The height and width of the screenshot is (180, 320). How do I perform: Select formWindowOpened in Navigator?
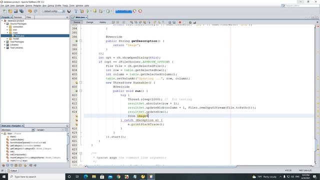click(x=28, y=142)
